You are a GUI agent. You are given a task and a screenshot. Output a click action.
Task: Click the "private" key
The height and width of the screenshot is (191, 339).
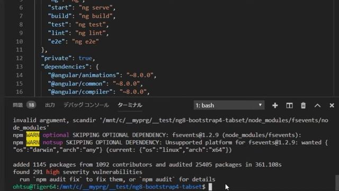[x=57, y=58]
